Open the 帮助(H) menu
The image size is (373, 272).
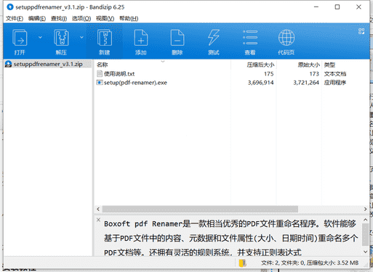click(129, 18)
